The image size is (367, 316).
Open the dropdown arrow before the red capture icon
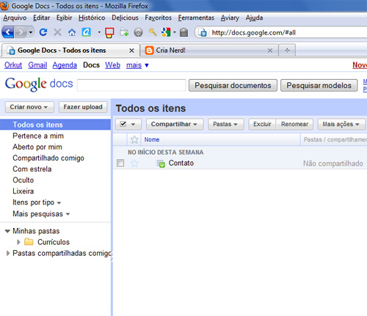(x=99, y=32)
